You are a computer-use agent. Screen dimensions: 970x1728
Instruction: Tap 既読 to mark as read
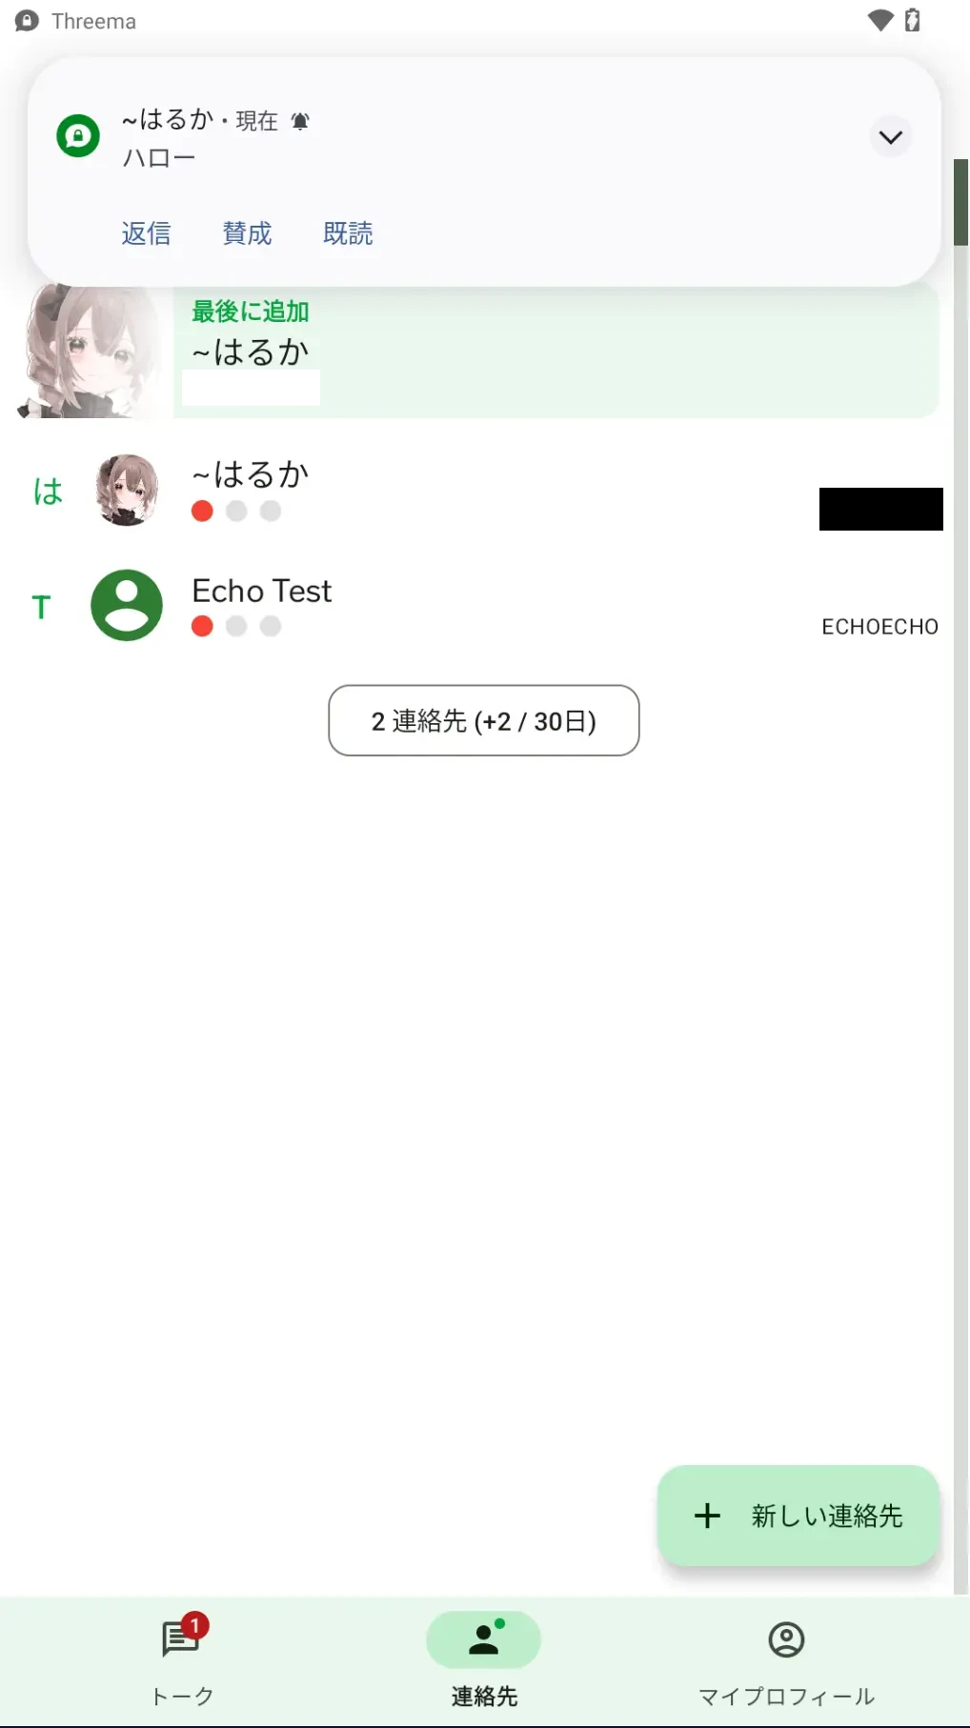pyautogui.click(x=348, y=233)
